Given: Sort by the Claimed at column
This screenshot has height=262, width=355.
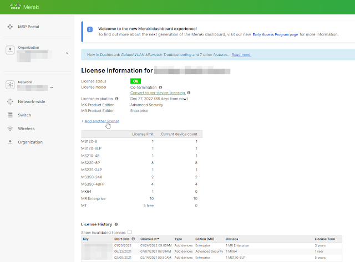Looking at the screenshot, I should [x=149, y=239].
